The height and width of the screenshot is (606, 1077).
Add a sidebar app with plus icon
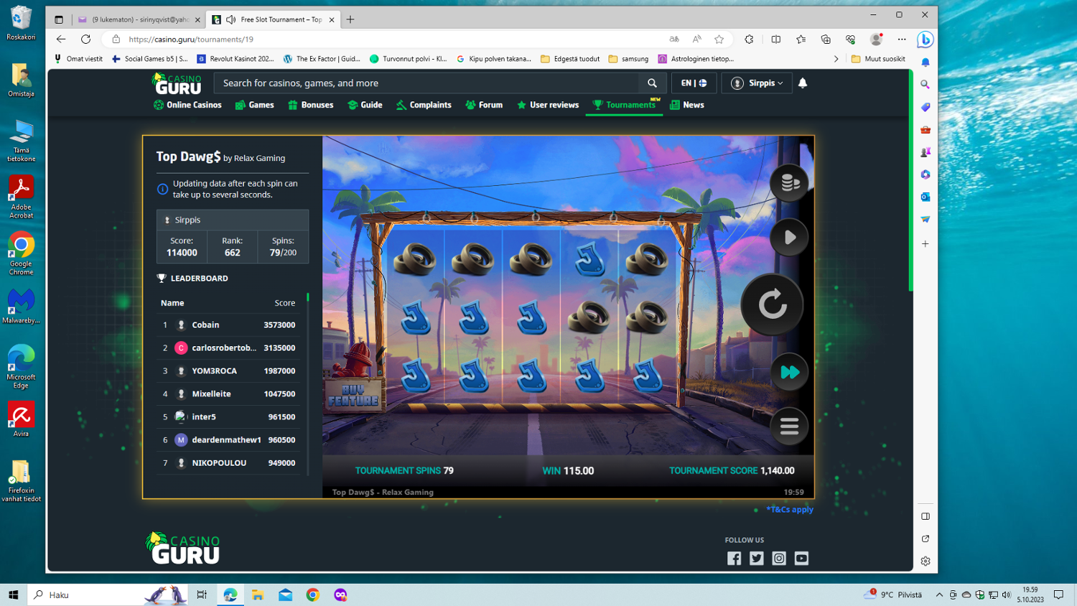coord(926,244)
